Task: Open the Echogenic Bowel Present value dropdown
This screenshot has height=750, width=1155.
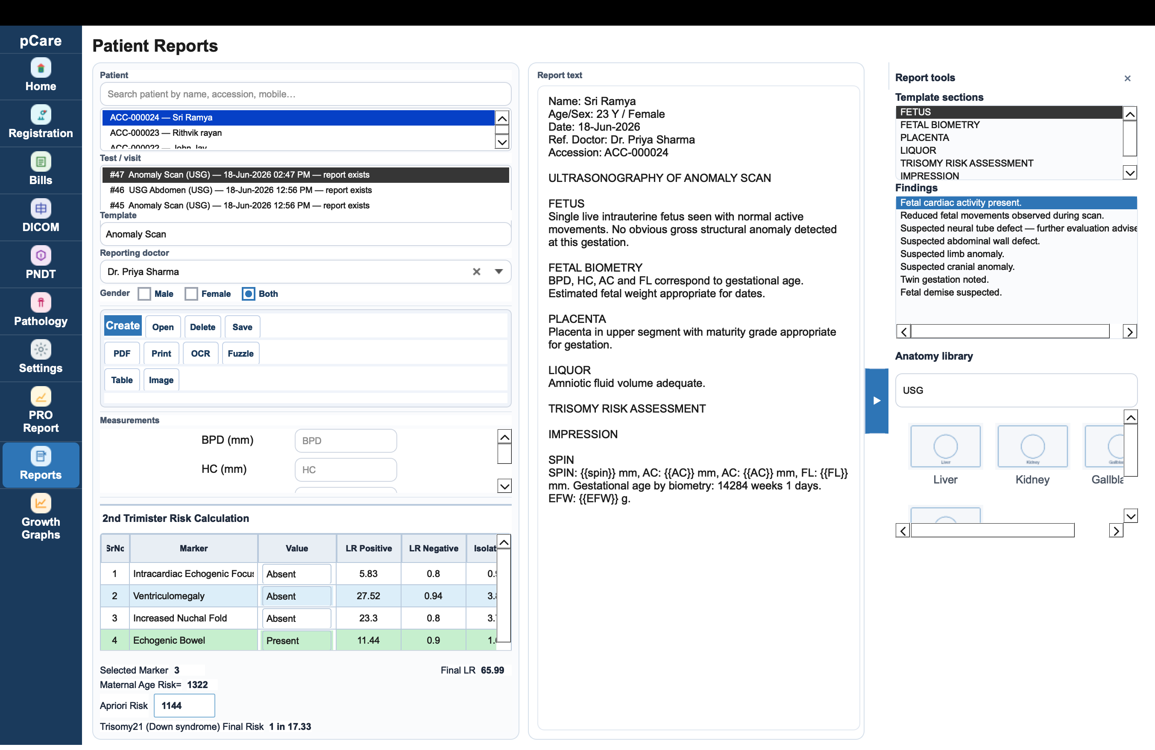Action: click(x=296, y=640)
